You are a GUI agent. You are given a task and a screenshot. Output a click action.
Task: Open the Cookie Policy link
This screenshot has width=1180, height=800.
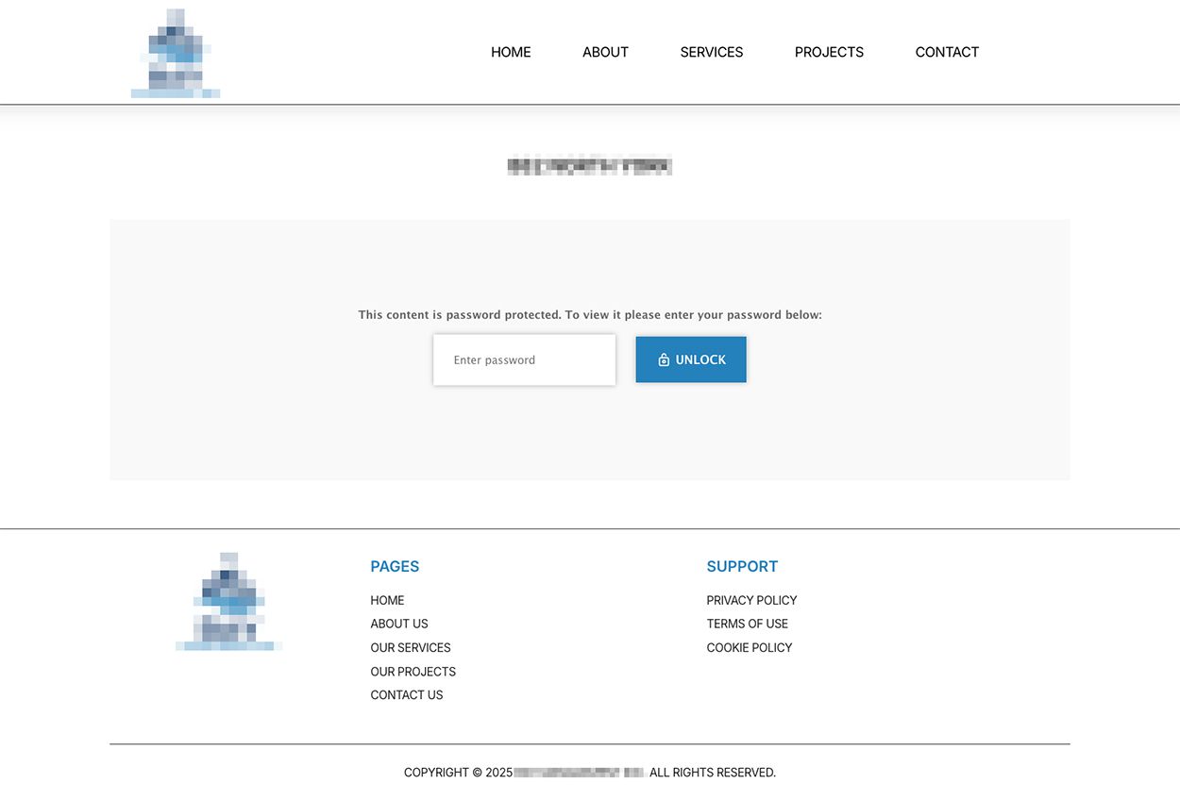point(749,647)
